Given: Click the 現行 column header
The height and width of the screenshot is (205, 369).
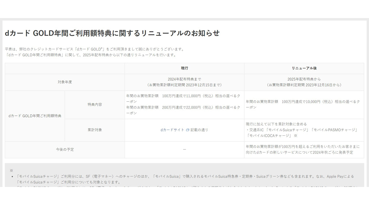Looking at the screenshot, I should (x=184, y=68).
